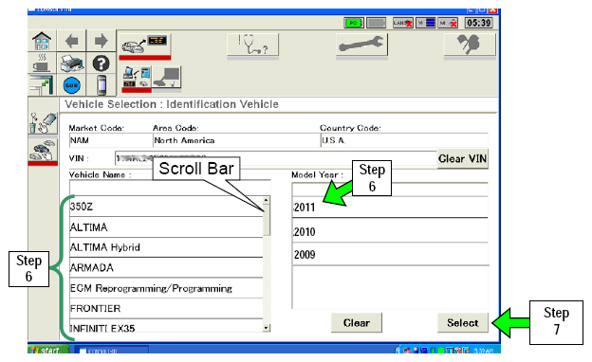Image resolution: width=592 pixels, height=362 pixels.
Task: Open Help question mark icon
Action: (101, 63)
